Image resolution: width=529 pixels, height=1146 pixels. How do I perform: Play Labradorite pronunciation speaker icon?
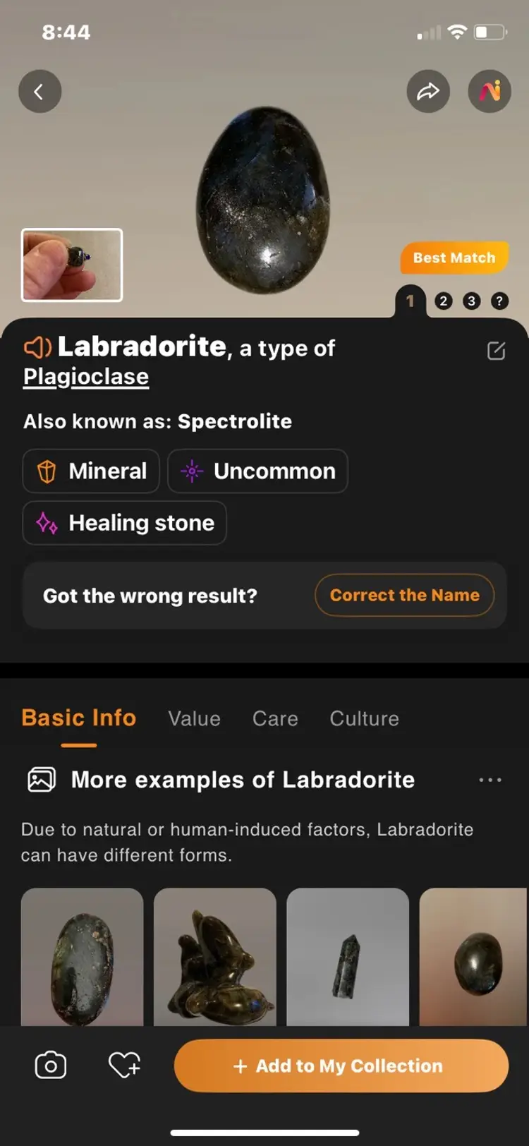(x=38, y=347)
